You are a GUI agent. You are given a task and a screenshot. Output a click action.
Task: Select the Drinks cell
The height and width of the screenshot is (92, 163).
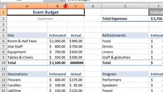click(125, 47)
